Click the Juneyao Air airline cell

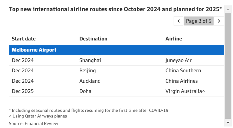(178, 60)
